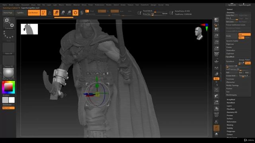
Task: Collapse the DynaMesh section header
Action: point(230,57)
